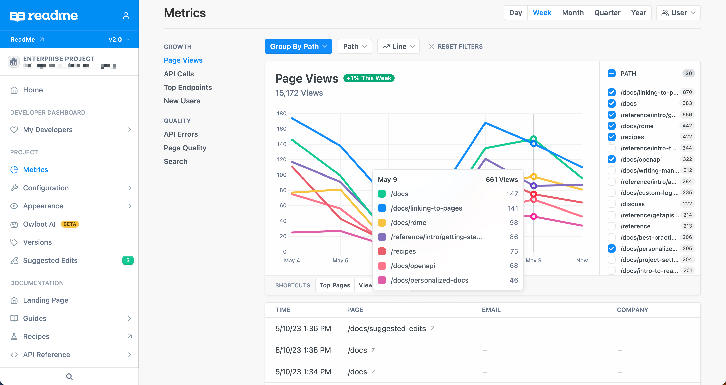
Task: Click the Appearance eye icon
Action: [x=14, y=206]
